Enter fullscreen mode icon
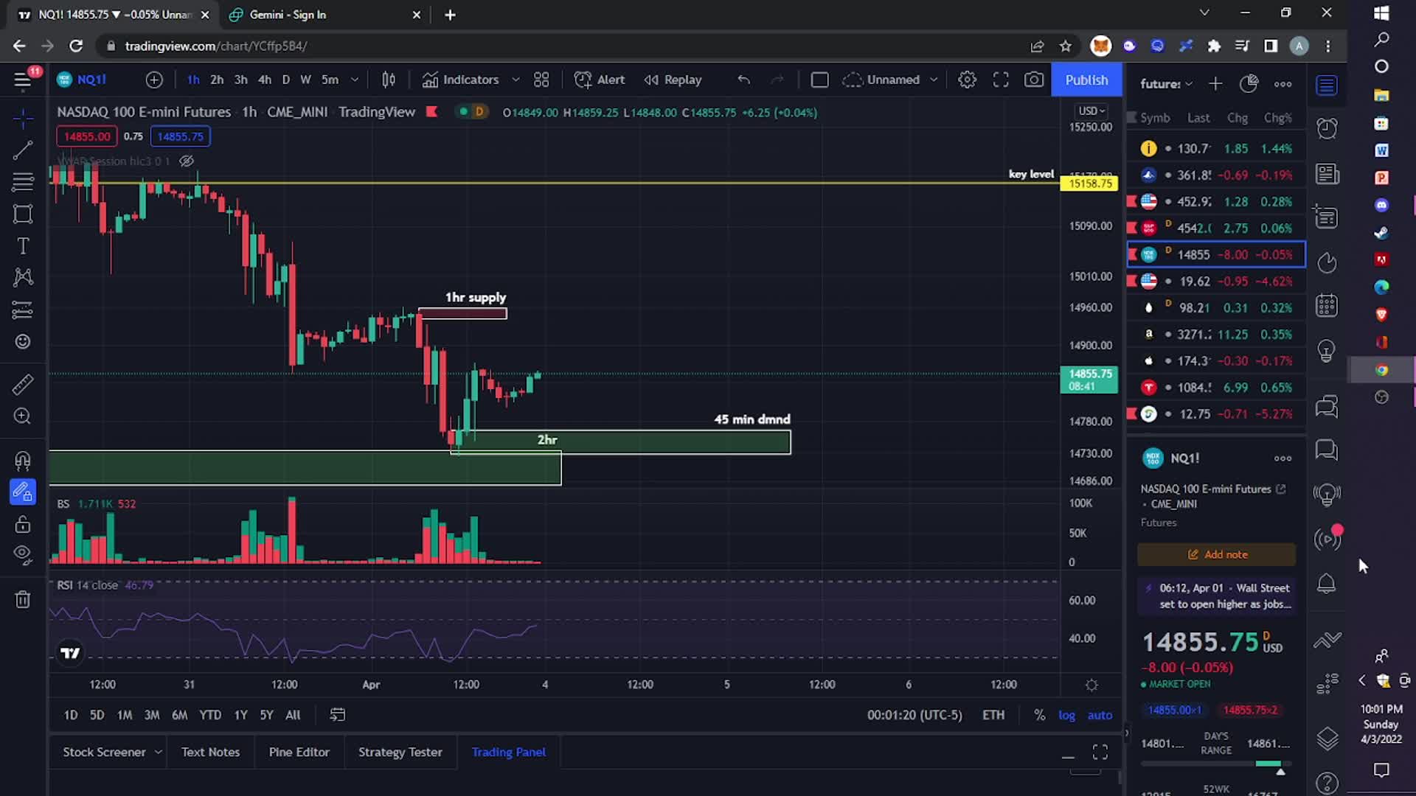1416x796 pixels. point(1001,80)
